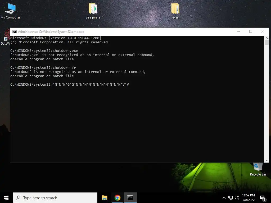Screen dimensions: 271x203
Task: Open the cmd.exe title bar system icon
Action: pos(15,32)
